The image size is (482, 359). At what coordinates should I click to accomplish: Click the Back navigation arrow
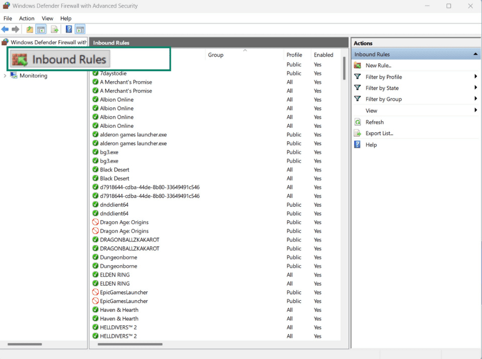[5, 29]
